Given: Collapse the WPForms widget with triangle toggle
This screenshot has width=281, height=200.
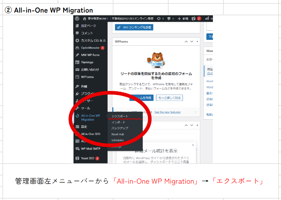Looking at the screenshot, I should coord(197,42).
